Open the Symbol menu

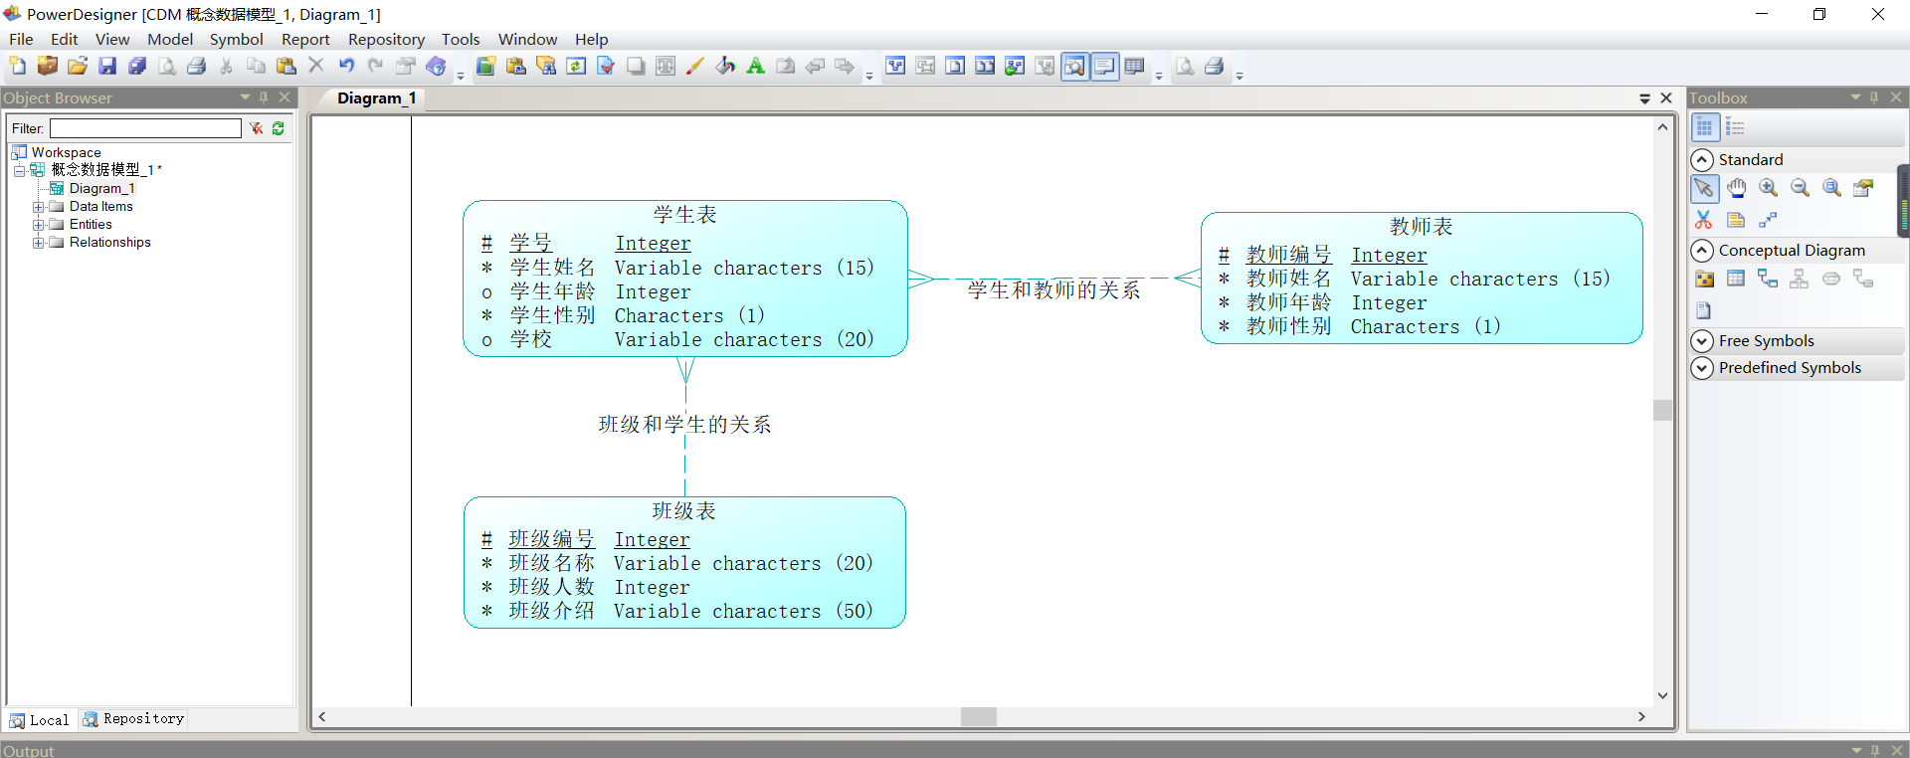pyautogui.click(x=236, y=39)
